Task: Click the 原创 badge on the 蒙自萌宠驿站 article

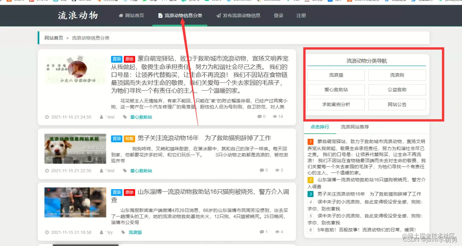Action: point(129,59)
